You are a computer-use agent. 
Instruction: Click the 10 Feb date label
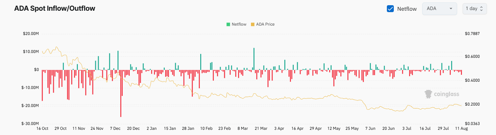tap(206, 128)
